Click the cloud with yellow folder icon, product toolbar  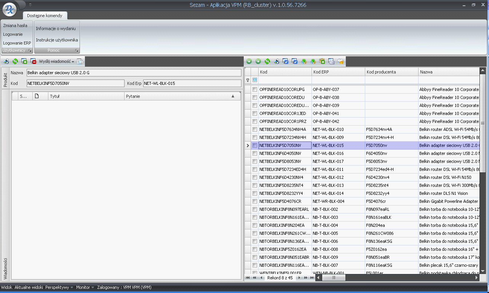pyautogui.click(x=340, y=61)
